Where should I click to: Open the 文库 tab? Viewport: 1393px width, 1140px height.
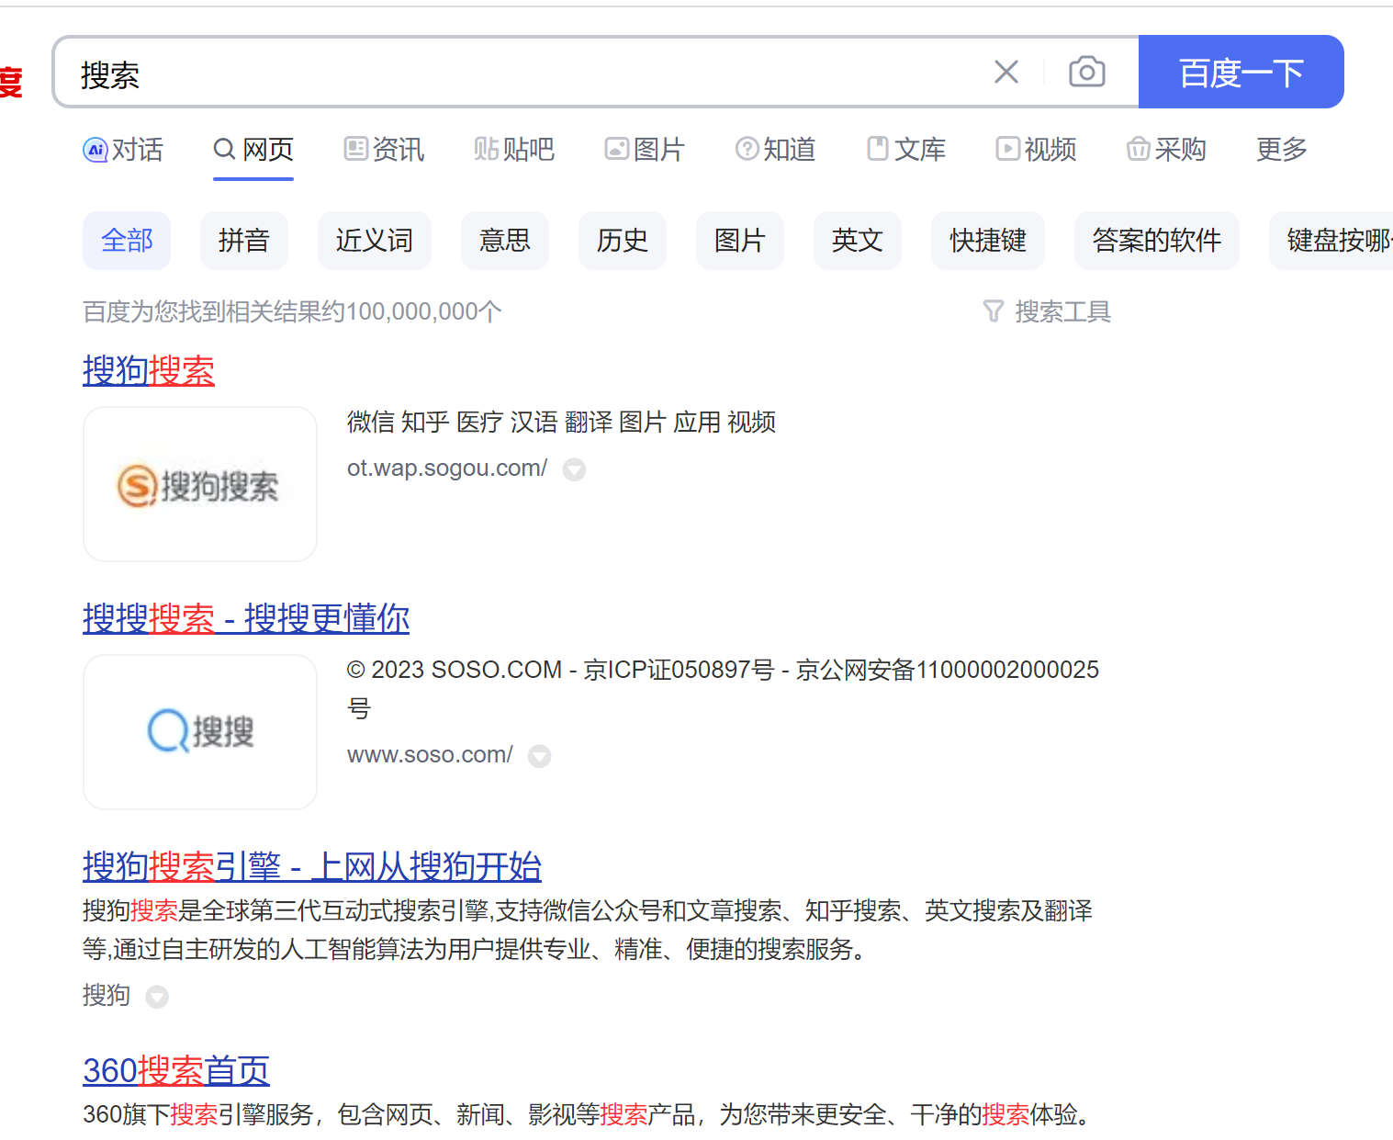[x=906, y=149]
